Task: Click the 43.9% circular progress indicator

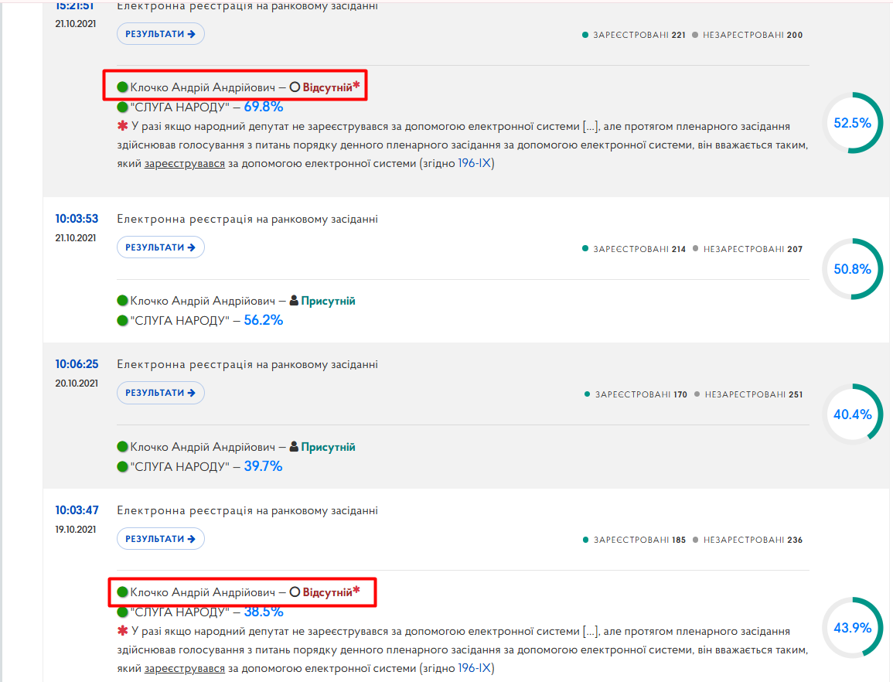Action: pos(852,628)
